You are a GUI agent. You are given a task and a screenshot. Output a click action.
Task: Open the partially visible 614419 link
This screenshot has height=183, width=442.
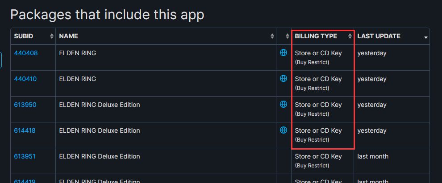tap(25, 181)
